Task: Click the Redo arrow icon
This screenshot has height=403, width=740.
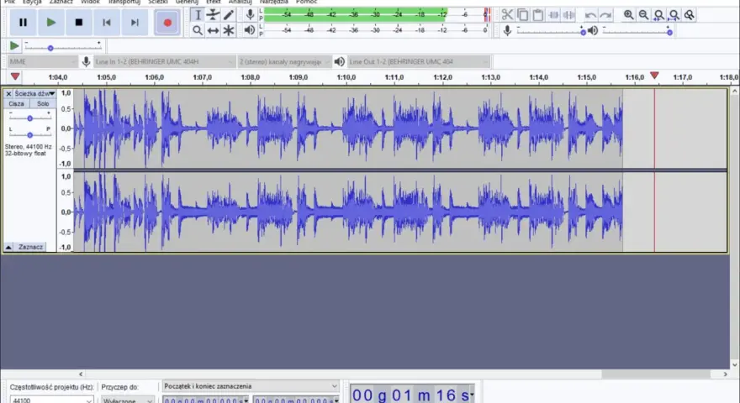Action: [x=605, y=14]
